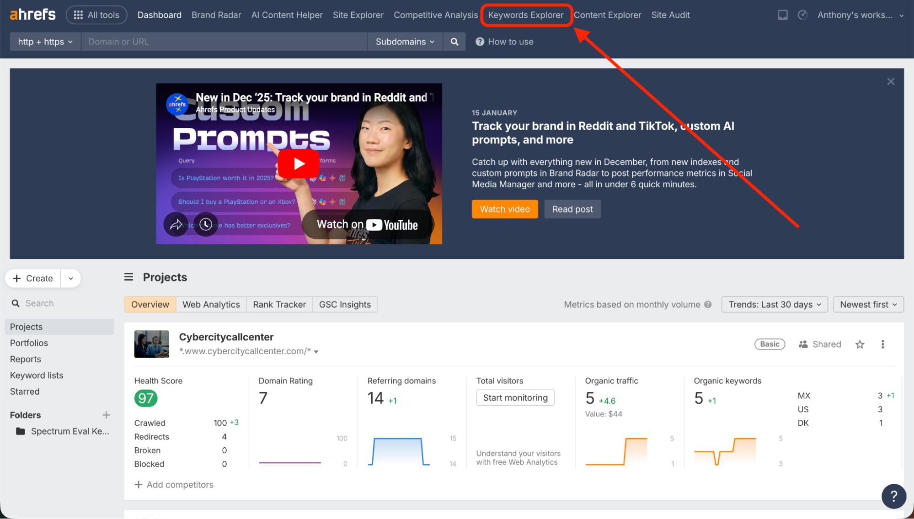The image size is (914, 519).
Task: Click the Ahrefs logo
Action: coord(32,14)
